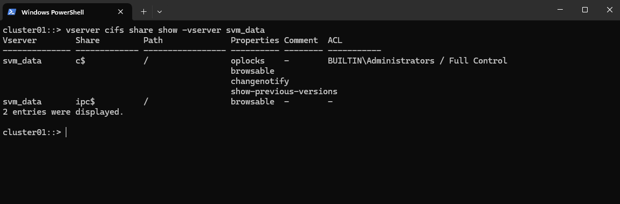Click the ipc$ share name
The height and width of the screenshot is (204, 620).
85,102
